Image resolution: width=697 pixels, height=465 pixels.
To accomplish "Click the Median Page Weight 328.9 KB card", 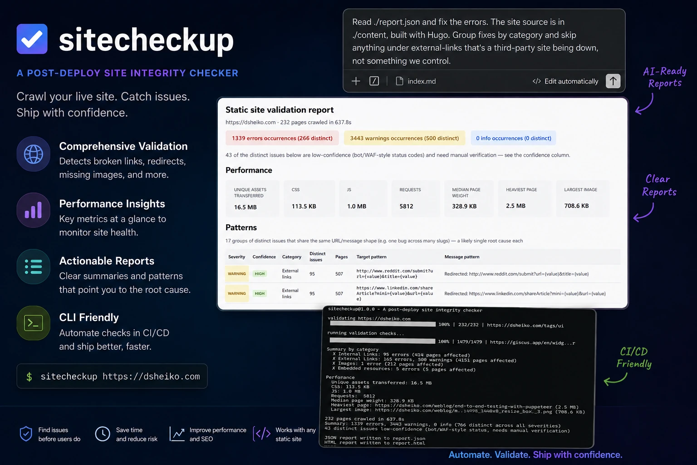I will point(469,198).
